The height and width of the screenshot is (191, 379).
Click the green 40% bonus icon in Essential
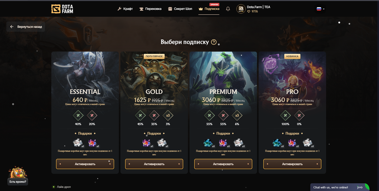point(78,116)
